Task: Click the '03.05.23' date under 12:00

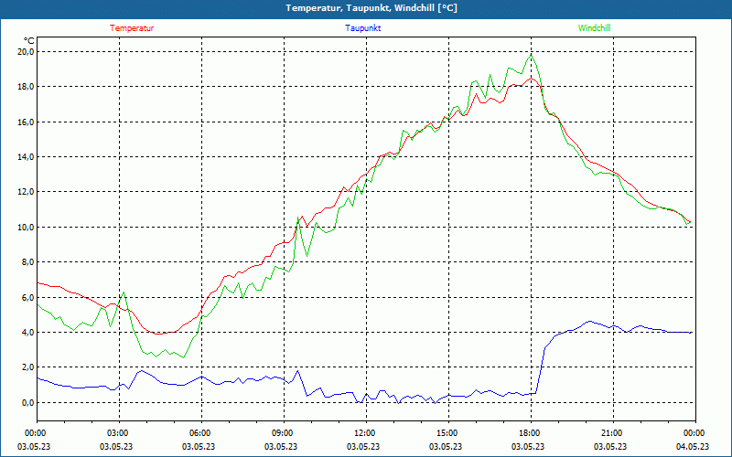Action: (x=362, y=446)
